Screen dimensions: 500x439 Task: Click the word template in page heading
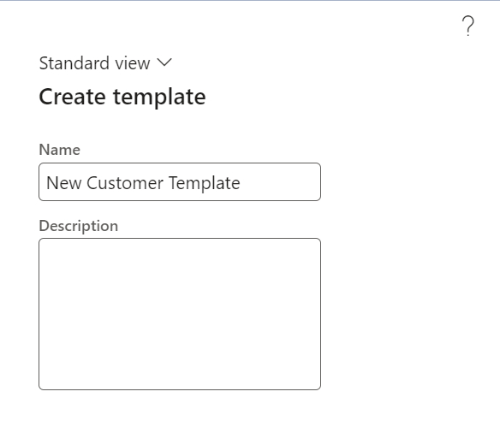pos(159,98)
